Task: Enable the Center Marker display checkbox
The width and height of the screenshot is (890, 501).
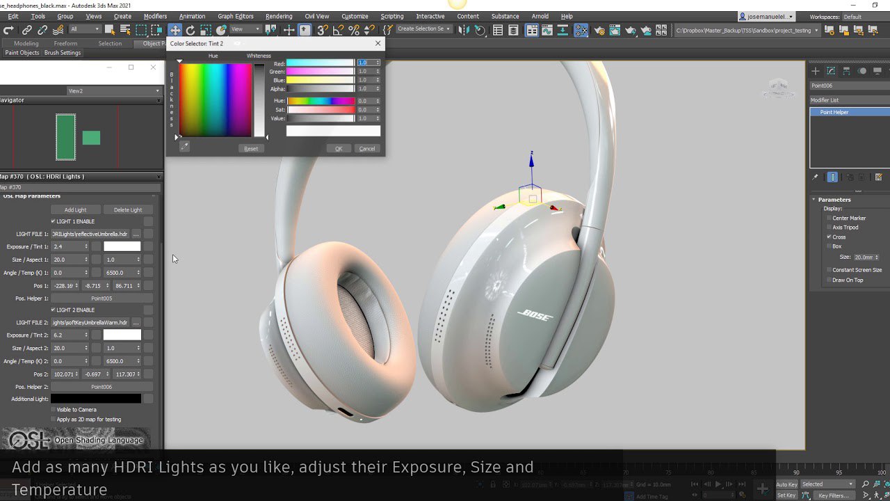Action: coord(829,218)
